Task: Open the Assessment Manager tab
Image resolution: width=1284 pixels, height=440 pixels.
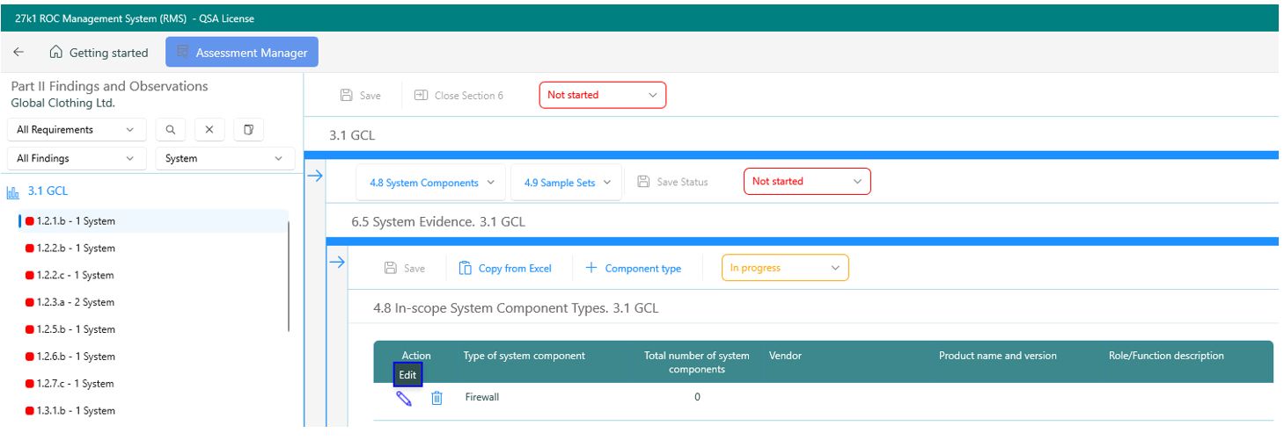Action: [x=242, y=53]
